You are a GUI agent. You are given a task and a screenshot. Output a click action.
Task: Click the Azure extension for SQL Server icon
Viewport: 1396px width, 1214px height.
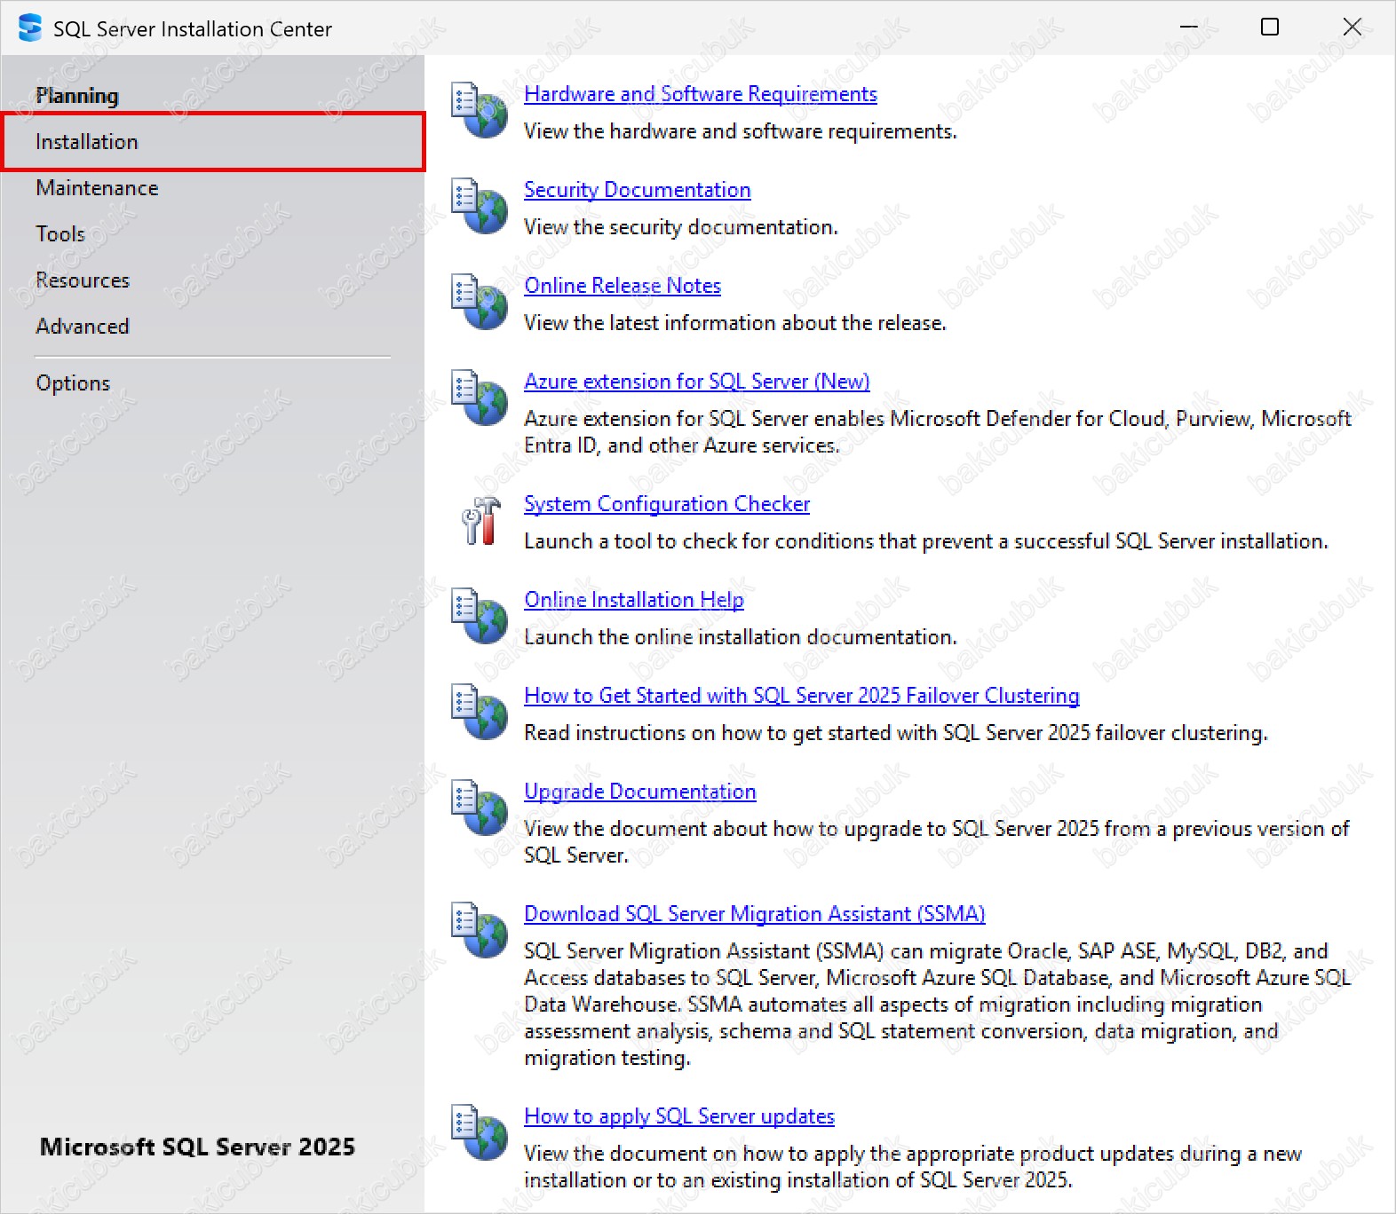[480, 398]
